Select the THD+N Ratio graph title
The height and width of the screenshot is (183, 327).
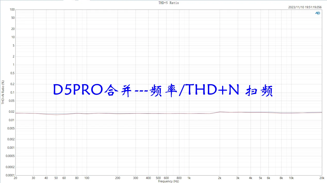coord(169,3)
